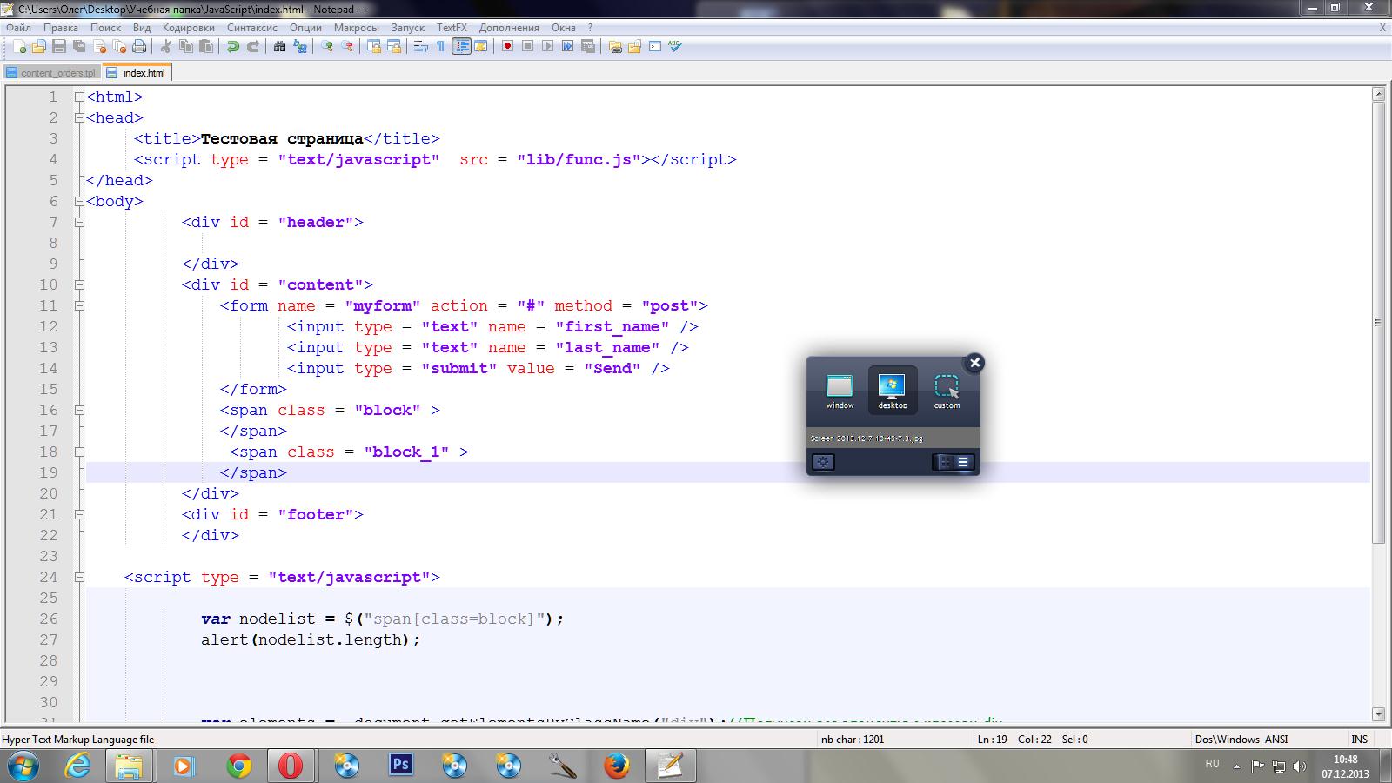
Task: Collapse the head fold marker on line 2
Action: pyautogui.click(x=79, y=117)
